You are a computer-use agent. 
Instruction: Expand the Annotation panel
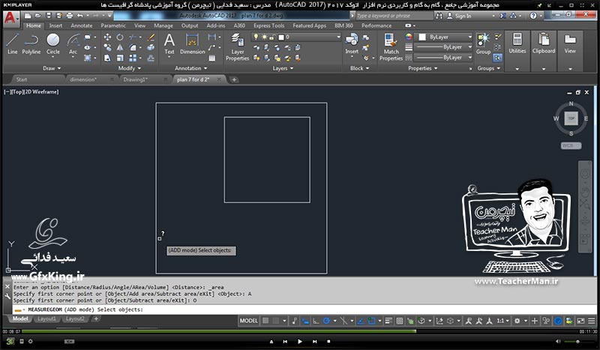[x=191, y=68]
